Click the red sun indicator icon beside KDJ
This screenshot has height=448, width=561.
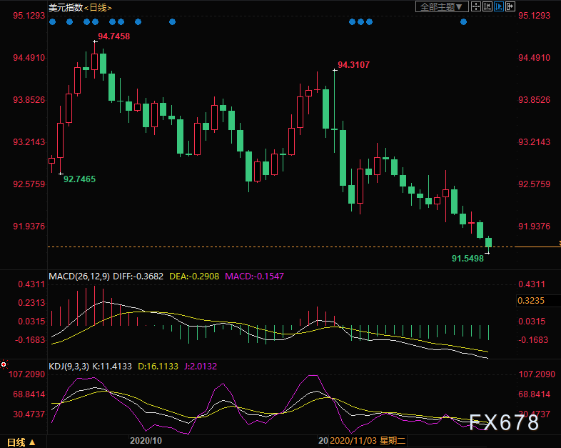click(x=4, y=364)
